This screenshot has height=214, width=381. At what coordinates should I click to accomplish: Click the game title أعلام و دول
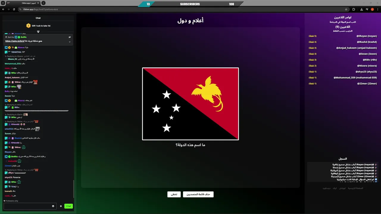pos(190,21)
